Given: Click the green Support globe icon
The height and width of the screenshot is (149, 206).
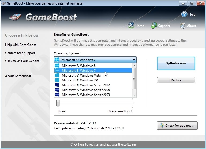Looking at the screenshot, I should (x=154, y=26).
